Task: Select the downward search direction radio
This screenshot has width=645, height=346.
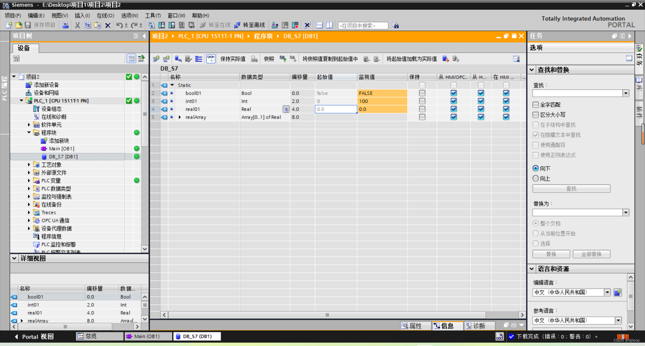Action: (536, 168)
